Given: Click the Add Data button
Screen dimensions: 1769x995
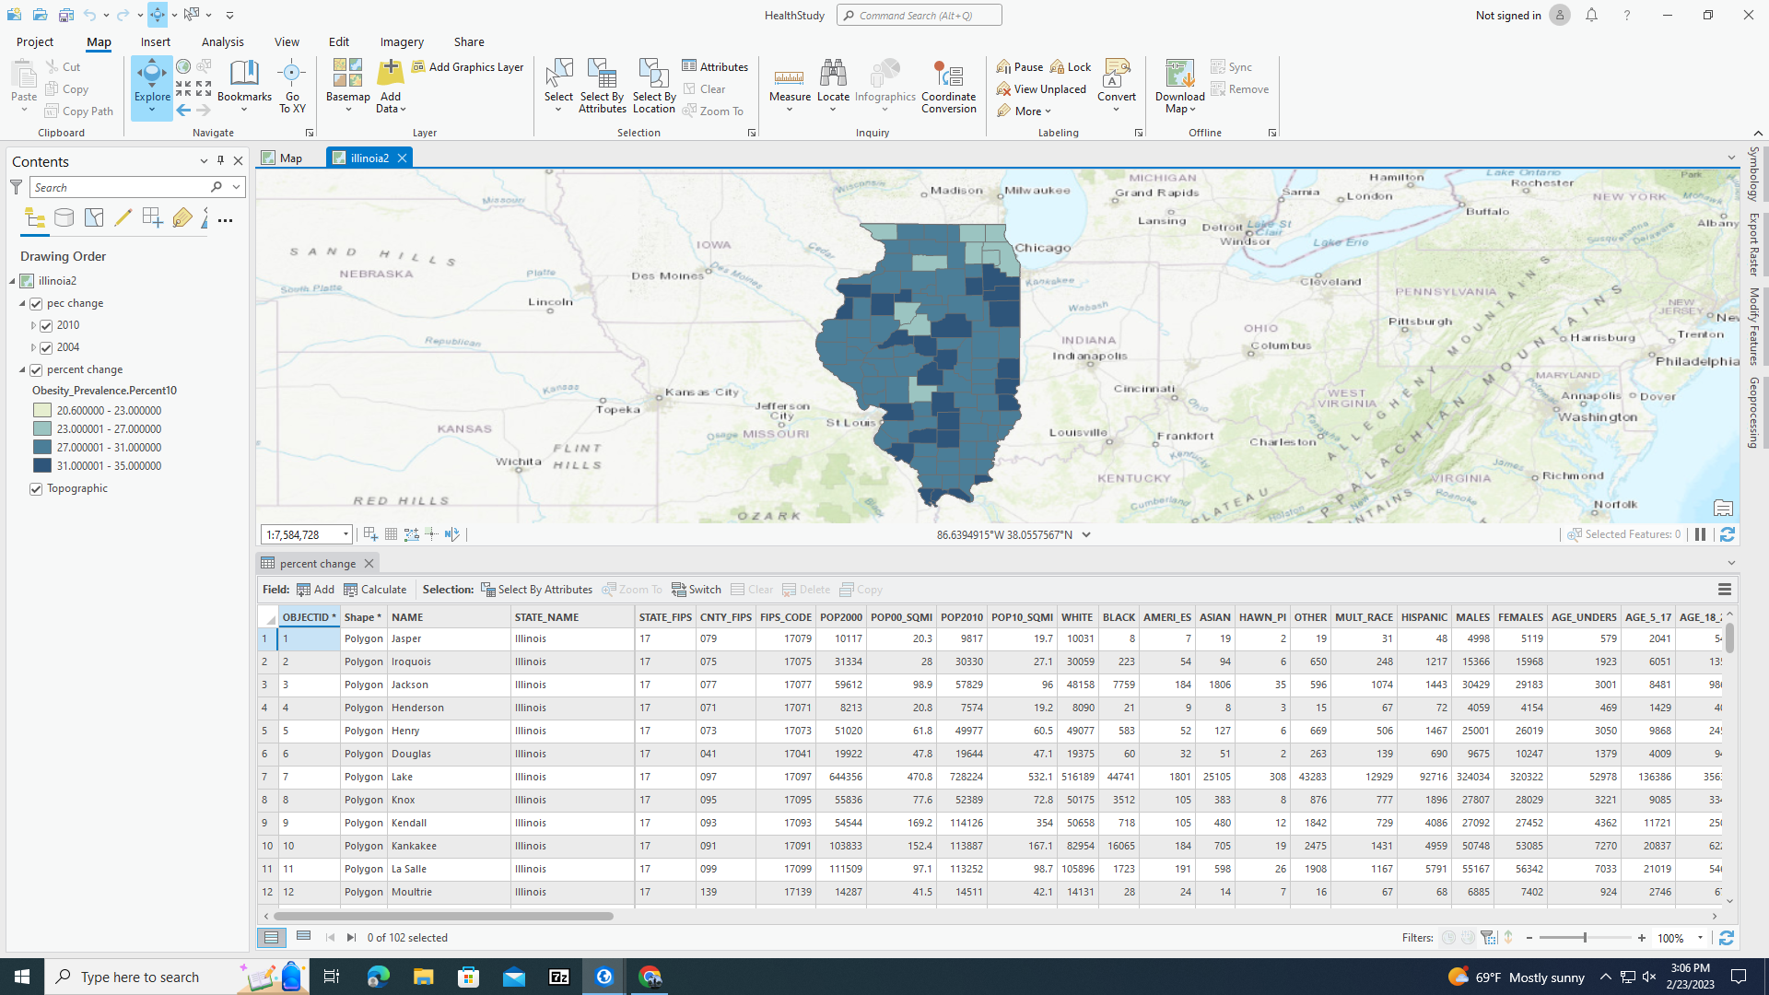Looking at the screenshot, I should pos(390,83).
